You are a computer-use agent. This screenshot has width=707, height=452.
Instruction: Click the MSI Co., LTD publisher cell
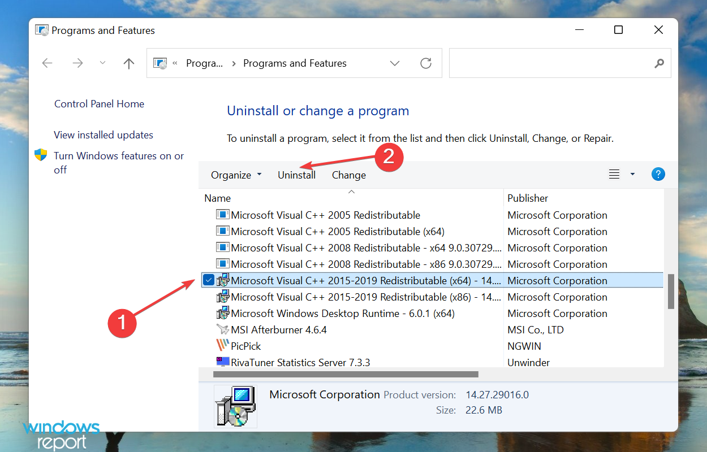point(535,330)
